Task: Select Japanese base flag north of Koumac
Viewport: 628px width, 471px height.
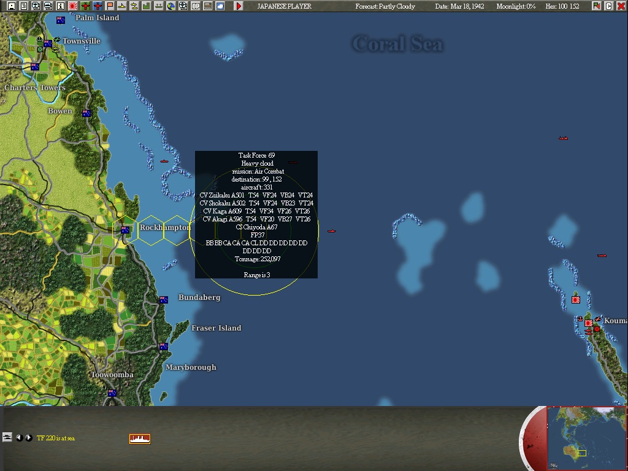Action: tap(575, 299)
